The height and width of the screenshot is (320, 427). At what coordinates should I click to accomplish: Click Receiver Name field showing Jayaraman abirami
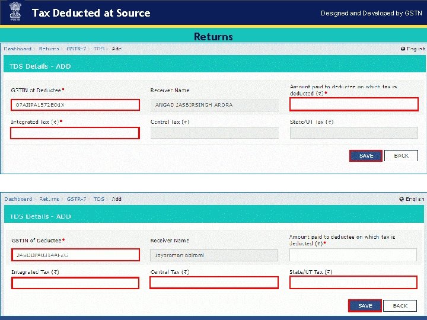click(214, 255)
